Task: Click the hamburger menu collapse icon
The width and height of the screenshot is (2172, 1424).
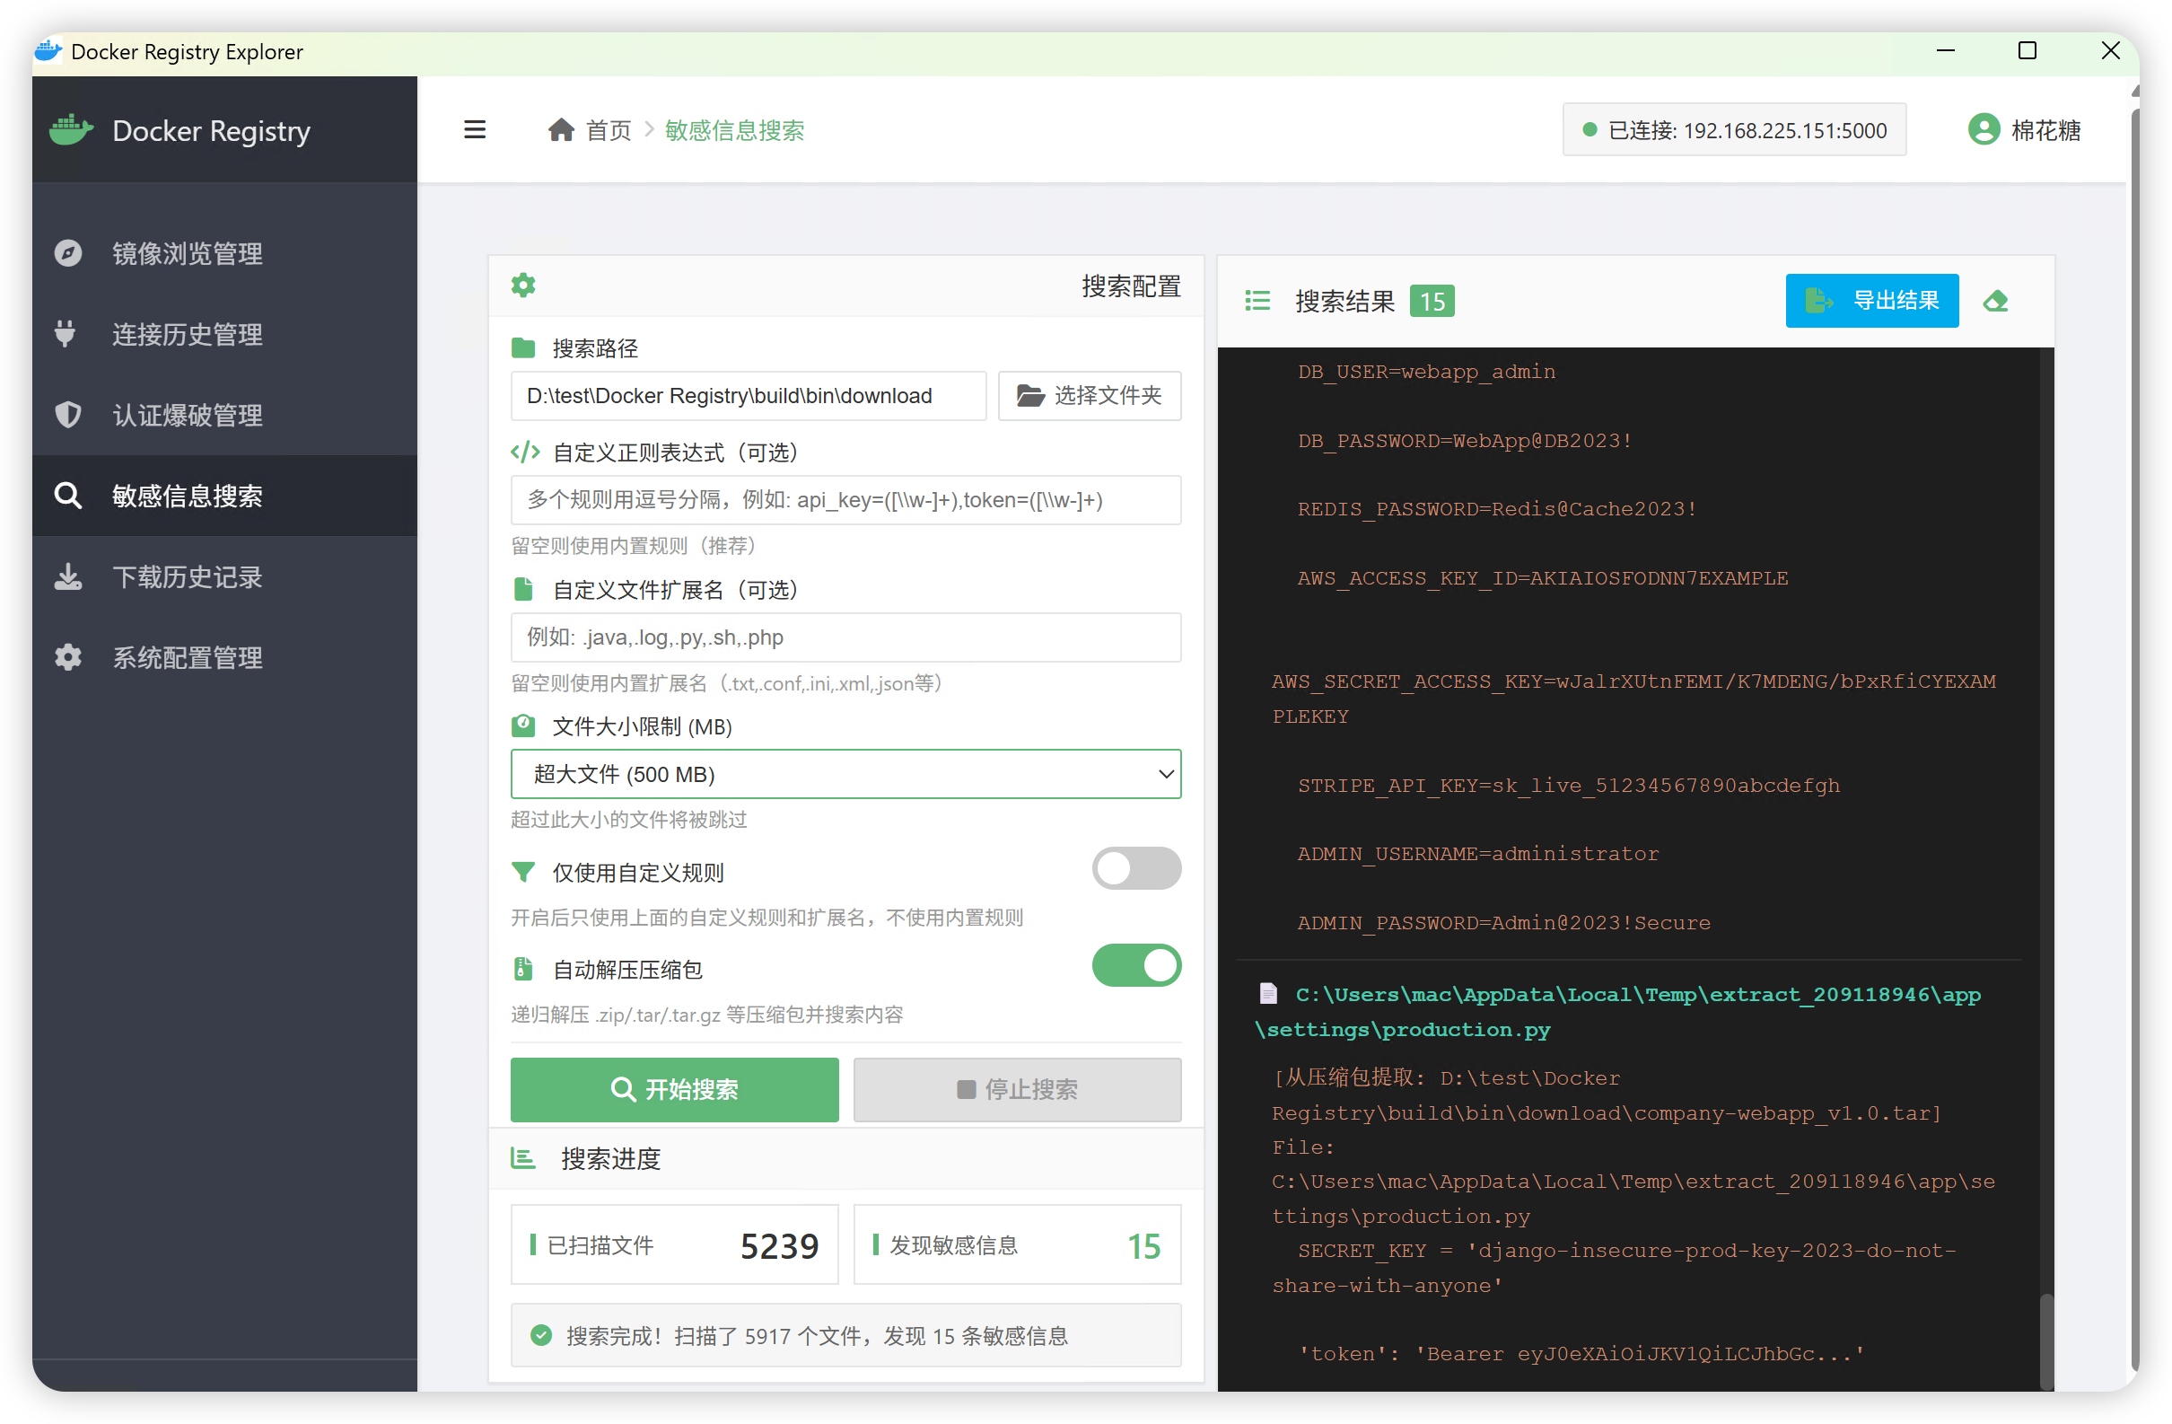Action: tap(475, 129)
